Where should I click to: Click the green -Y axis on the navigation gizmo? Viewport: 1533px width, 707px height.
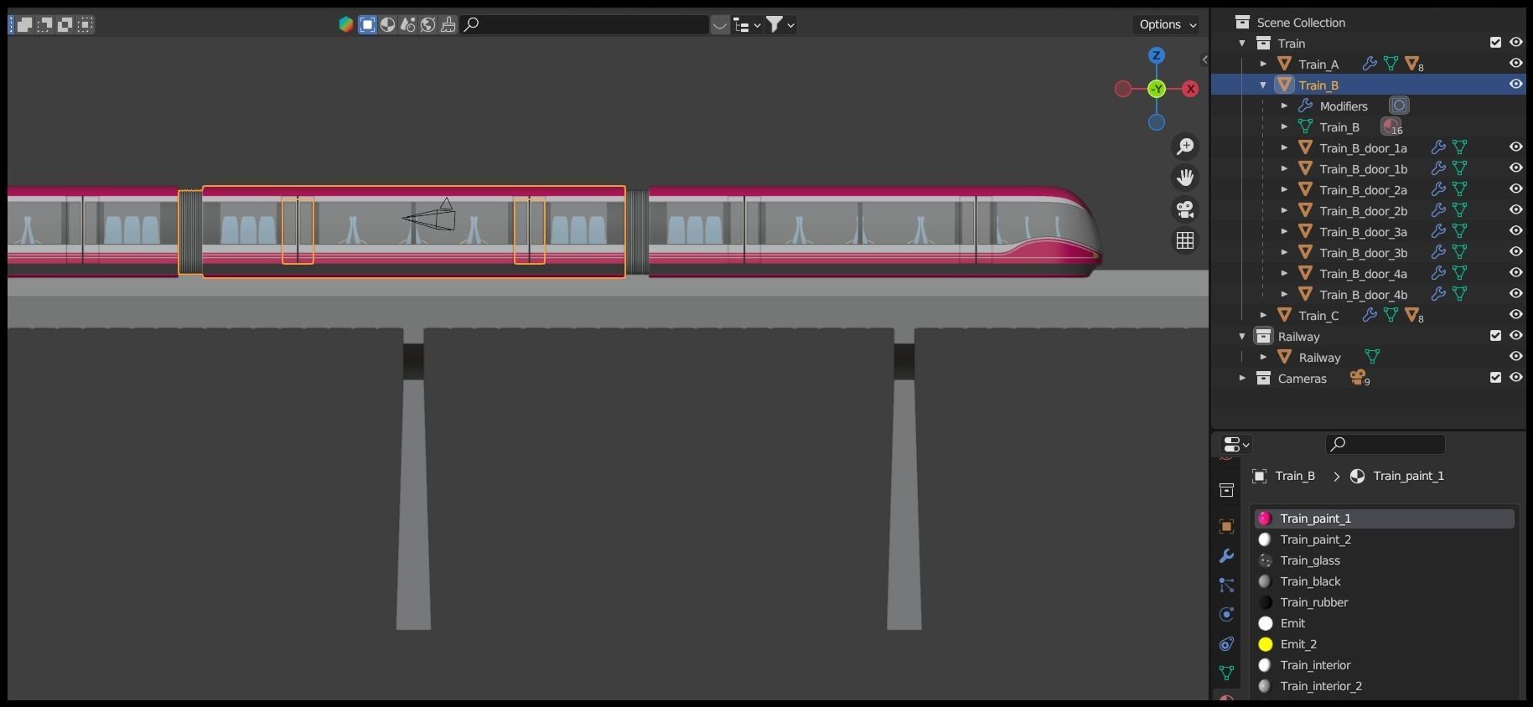1157,89
